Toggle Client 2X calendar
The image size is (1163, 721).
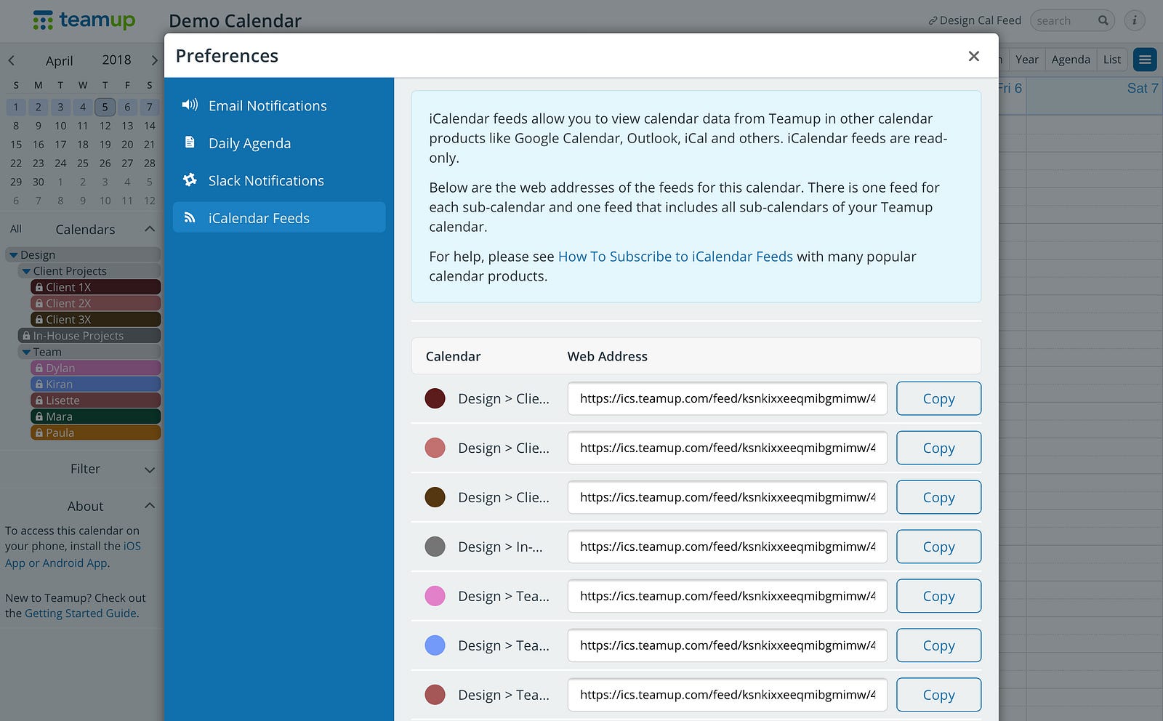point(95,303)
